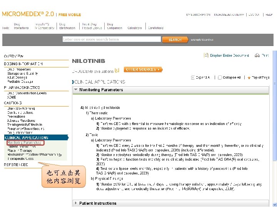The image size is (277, 207).
Task: Open the CareNotes tool
Action: [x=156, y=28]
